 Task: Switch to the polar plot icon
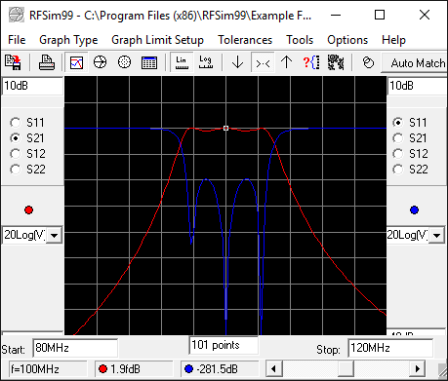(124, 62)
